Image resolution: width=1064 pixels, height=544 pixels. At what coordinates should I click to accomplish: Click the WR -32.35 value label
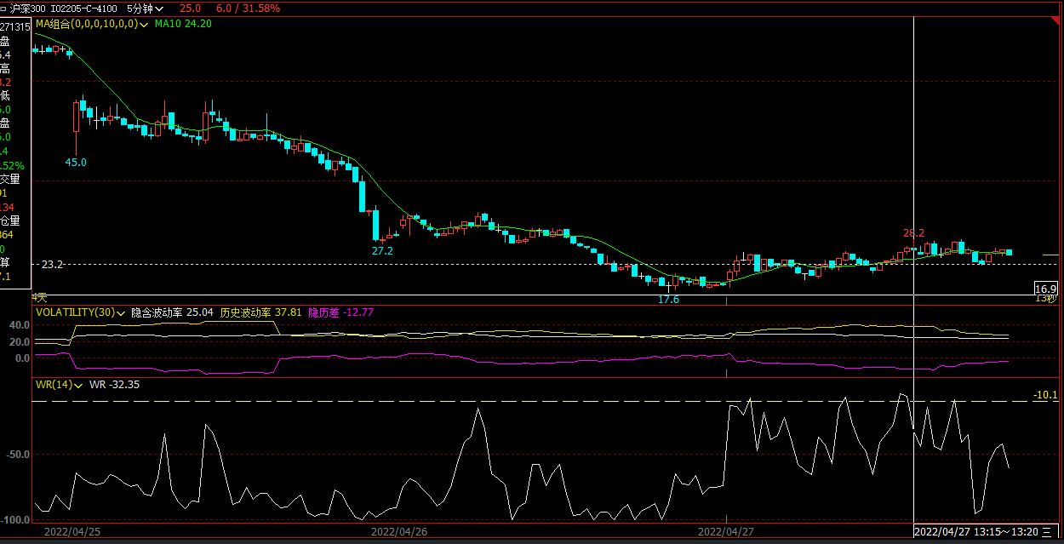point(114,385)
